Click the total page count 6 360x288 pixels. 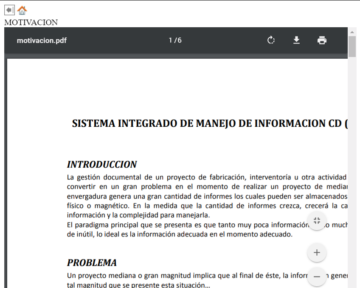tap(180, 40)
